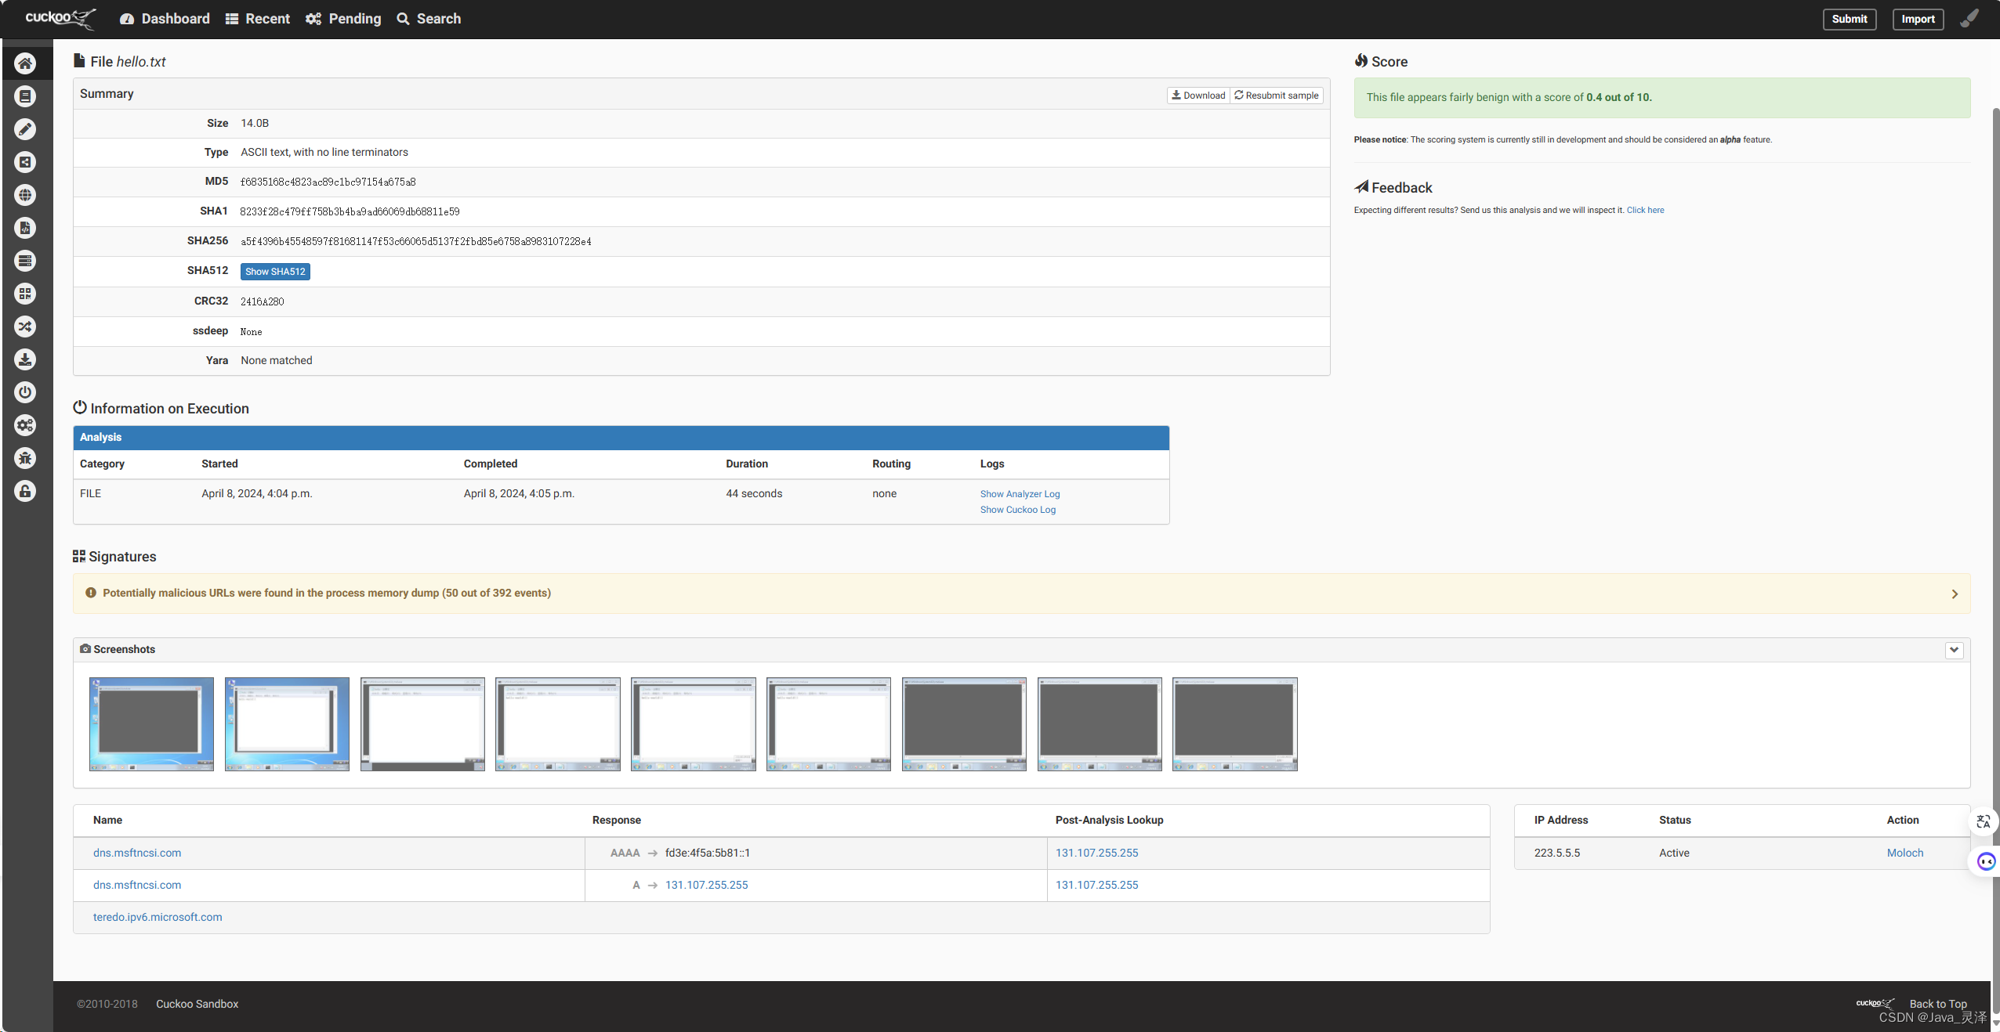This screenshot has height=1032, width=2000.
Task: Reveal the hash with Show SHA512 button
Action: [x=275, y=271]
